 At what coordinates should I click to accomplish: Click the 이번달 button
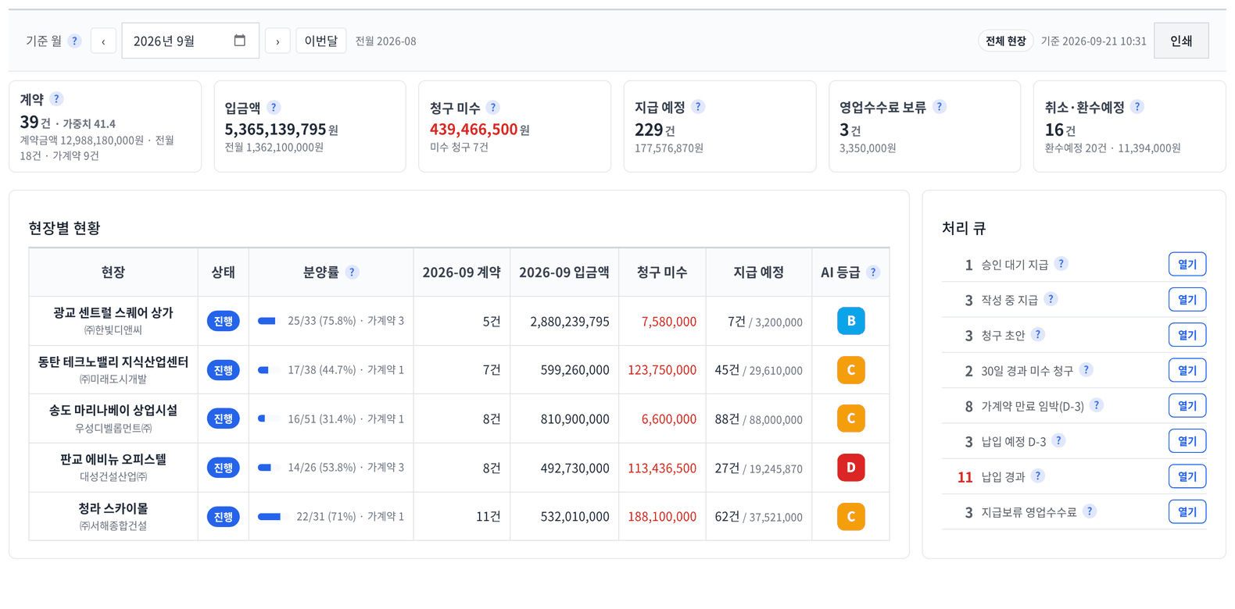(320, 41)
